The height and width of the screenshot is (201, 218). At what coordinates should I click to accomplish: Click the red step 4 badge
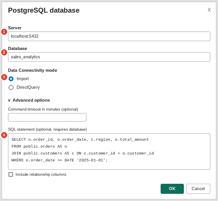coord(4,135)
